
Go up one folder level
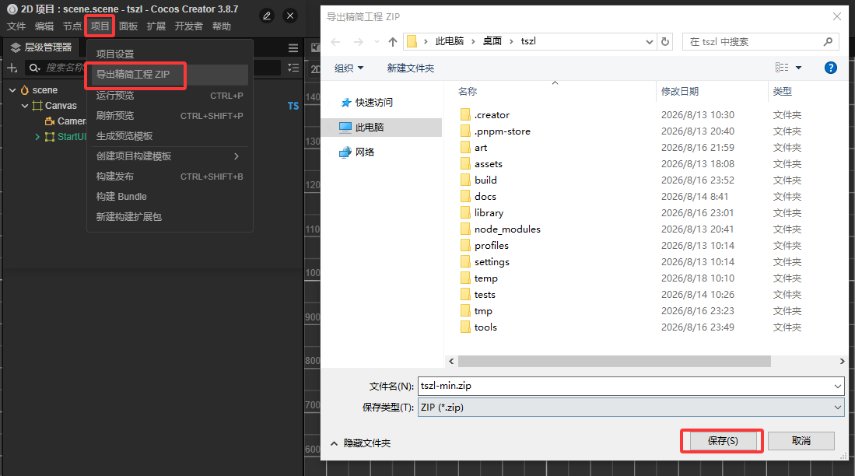(393, 41)
